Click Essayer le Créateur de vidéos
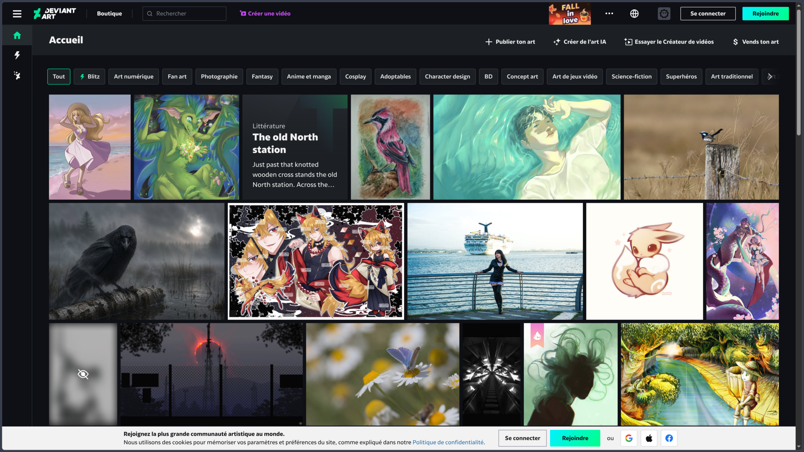 [x=669, y=42]
